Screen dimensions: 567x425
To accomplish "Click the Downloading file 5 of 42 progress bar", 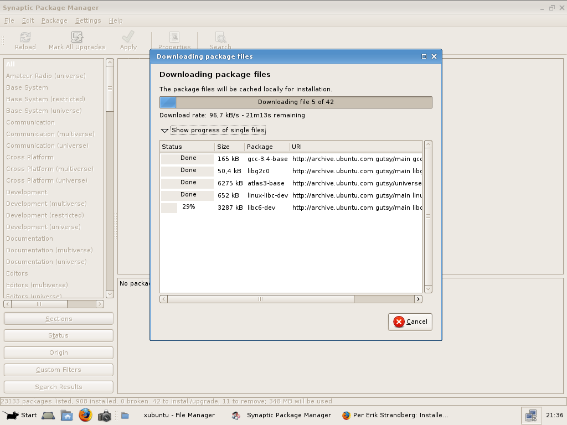I will (x=296, y=102).
